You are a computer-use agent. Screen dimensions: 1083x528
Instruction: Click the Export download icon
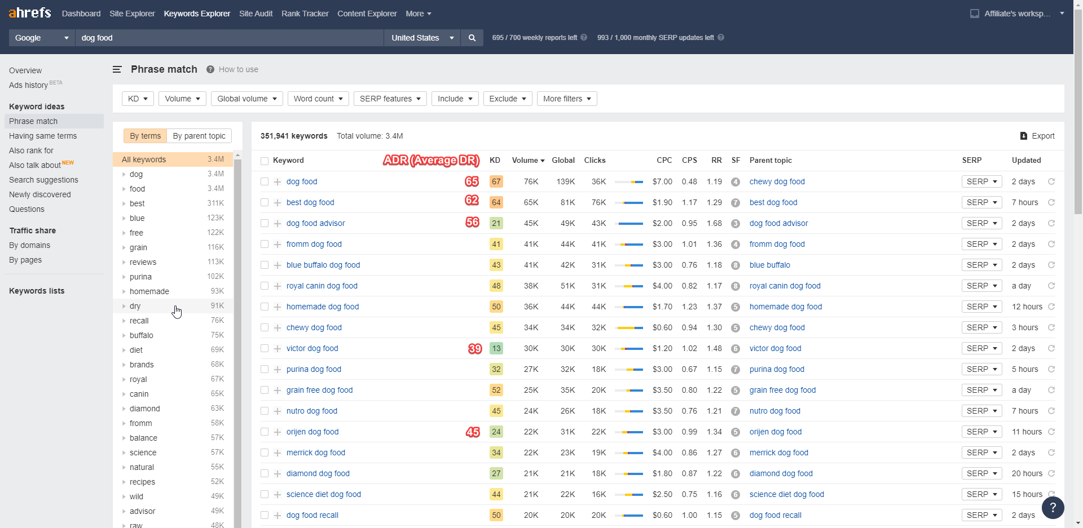coord(1024,136)
